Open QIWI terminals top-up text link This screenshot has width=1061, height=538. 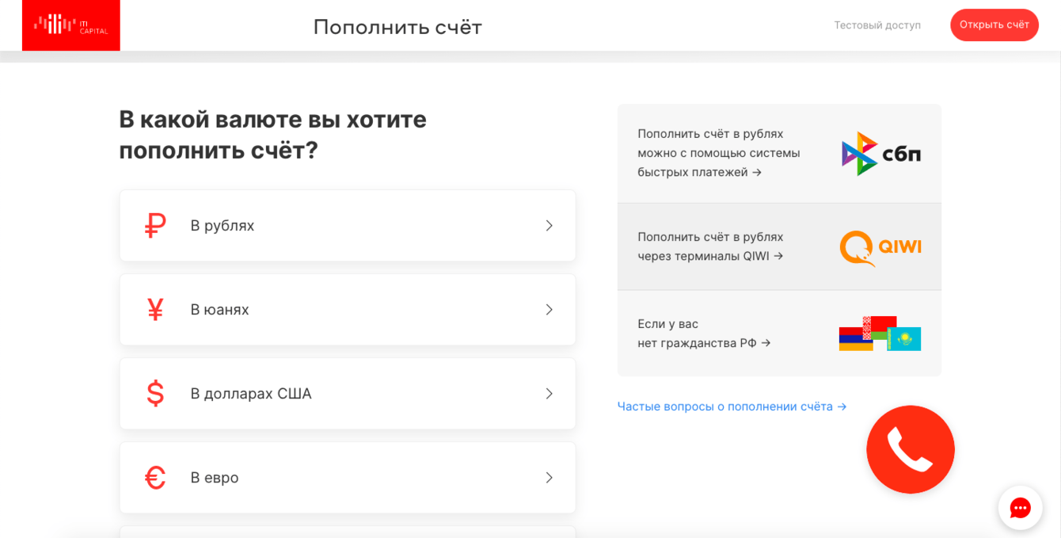click(x=710, y=246)
